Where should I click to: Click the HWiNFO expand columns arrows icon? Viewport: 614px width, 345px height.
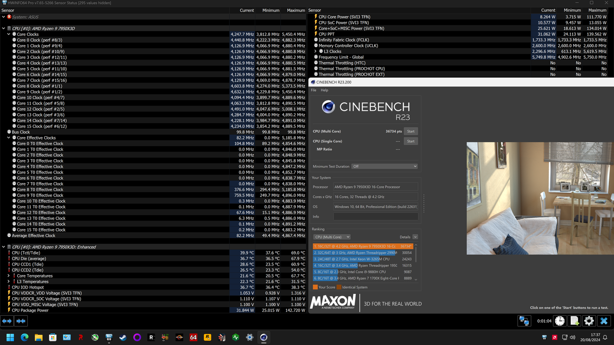tap(7, 321)
